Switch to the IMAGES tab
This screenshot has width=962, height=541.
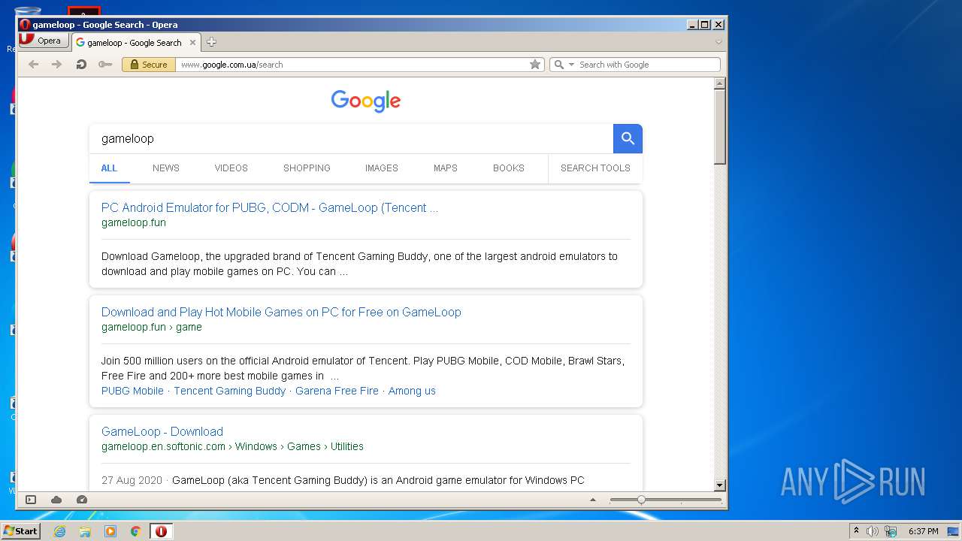click(382, 168)
